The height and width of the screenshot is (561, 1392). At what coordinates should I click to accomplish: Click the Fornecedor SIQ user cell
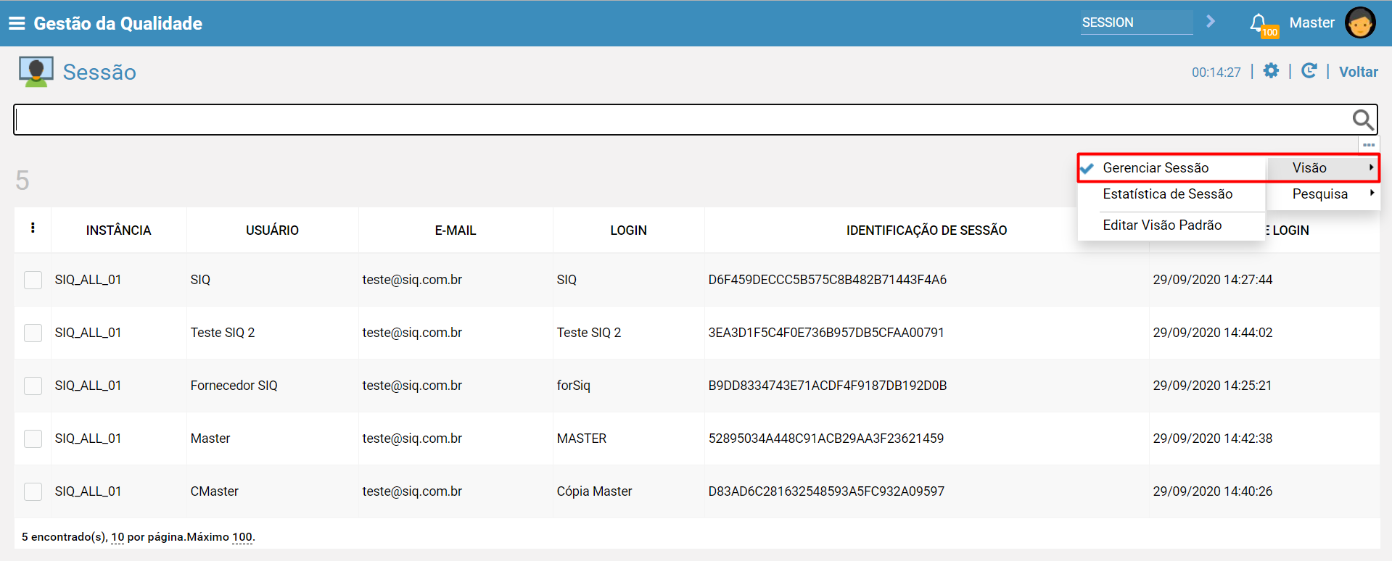[234, 386]
